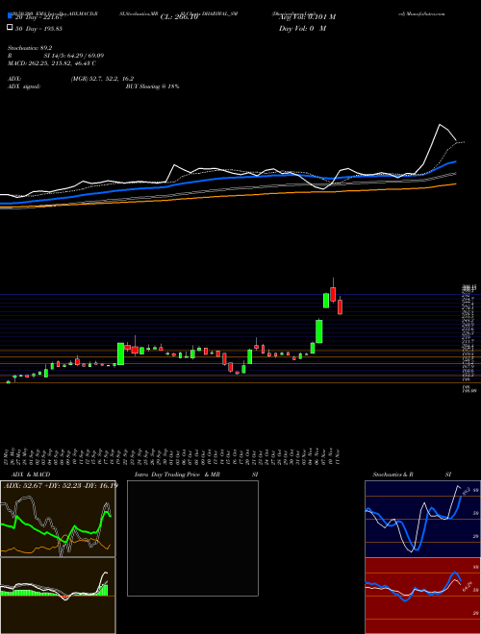Viewport: 481px width, 634px height.
Task: Click the white moving average line peak
Action: (x=440, y=125)
